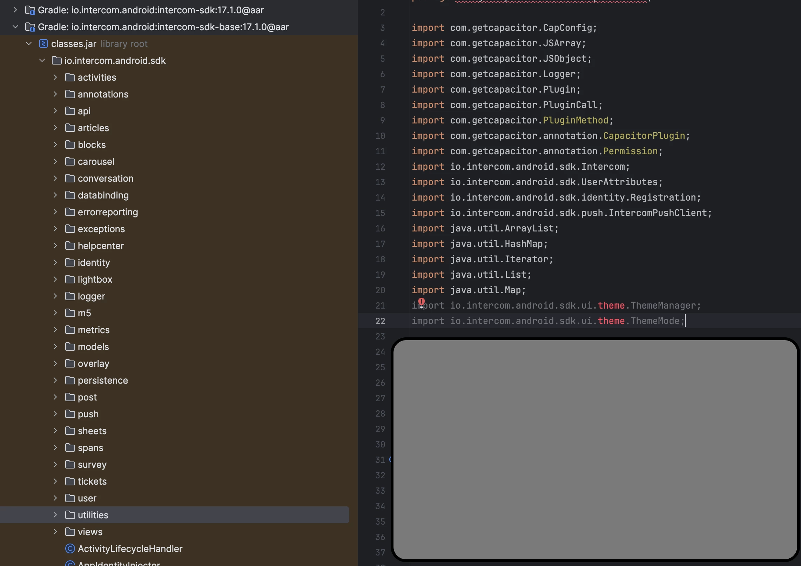Click the views folder icon
The height and width of the screenshot is (566, 801).
[x=70, y=532]
